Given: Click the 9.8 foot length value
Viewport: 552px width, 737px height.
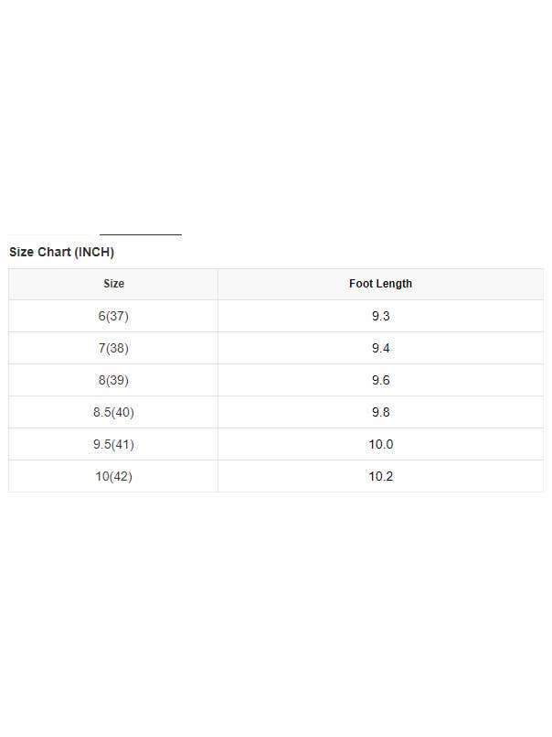Looking at the screenshot, I should click(x=380, y=412).
